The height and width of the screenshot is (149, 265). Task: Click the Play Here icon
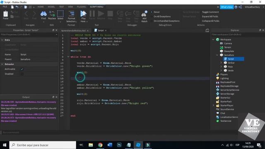click(x=83, y=14)
